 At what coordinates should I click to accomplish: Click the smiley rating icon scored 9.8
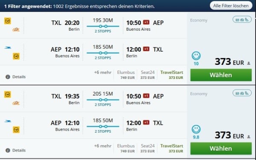pos(196,129)
